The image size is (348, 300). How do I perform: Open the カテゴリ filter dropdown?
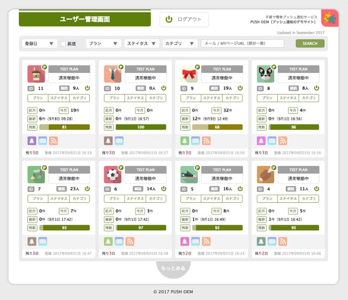180,43
